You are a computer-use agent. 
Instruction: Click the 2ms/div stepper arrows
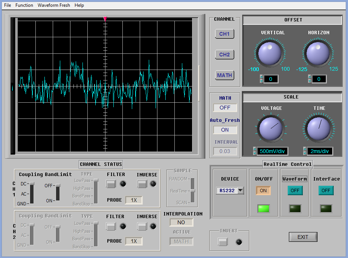pos(305,151)
